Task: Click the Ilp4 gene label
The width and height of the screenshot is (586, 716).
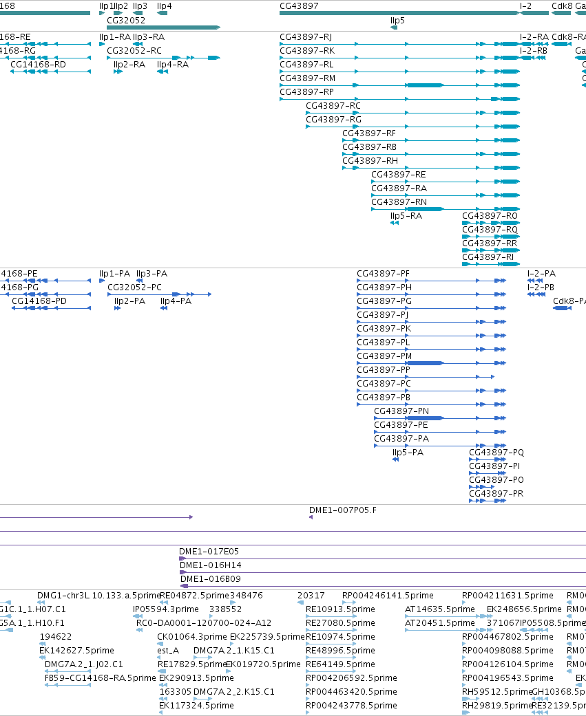Action: click(164, 6)
